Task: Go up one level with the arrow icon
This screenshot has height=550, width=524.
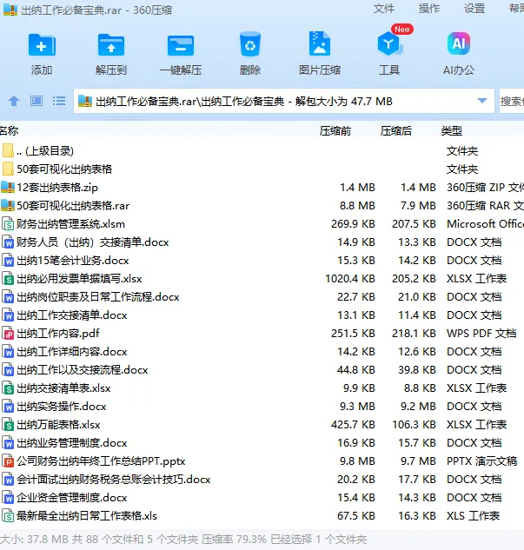Action: (14, 101)
